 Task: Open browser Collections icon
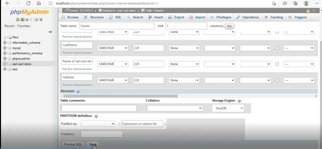pyautogui.click(x=295, y=3)
